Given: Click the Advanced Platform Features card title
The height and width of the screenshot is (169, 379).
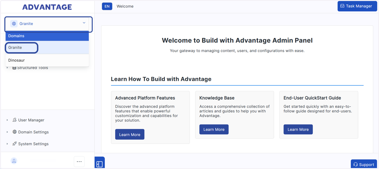Looking at the screenshot, I should pos(145,98).
